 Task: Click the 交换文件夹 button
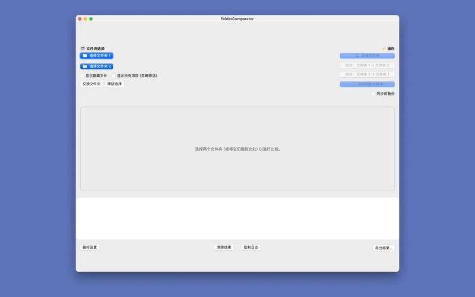click(x=91, y=84)
